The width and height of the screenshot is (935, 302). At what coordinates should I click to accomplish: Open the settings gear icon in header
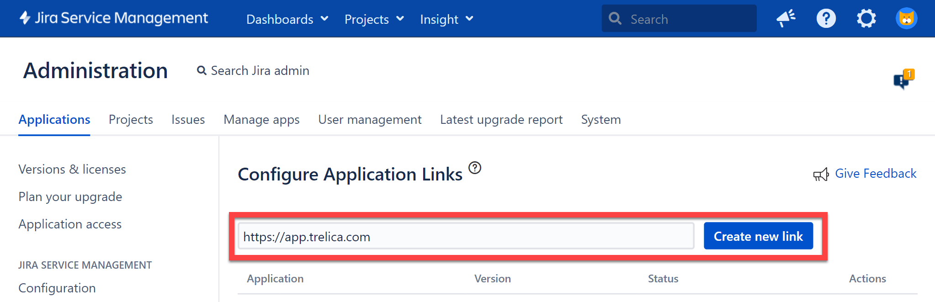(x=866, y=19)
